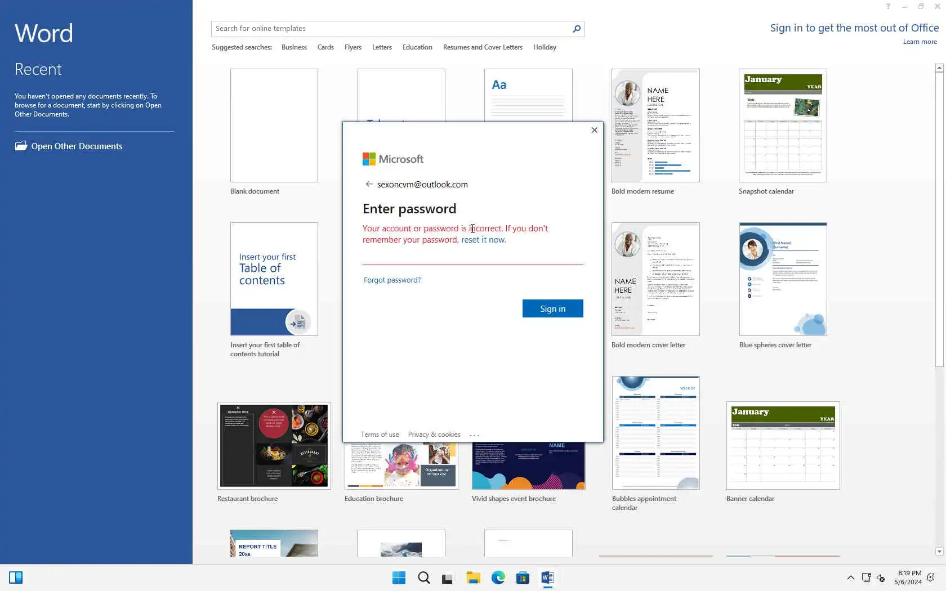
Task: Click the reset it now link
Action: [x=483, y=240]
